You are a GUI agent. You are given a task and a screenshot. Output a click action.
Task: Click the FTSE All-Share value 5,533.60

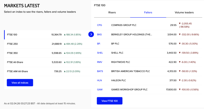click(x=57, y=62)
